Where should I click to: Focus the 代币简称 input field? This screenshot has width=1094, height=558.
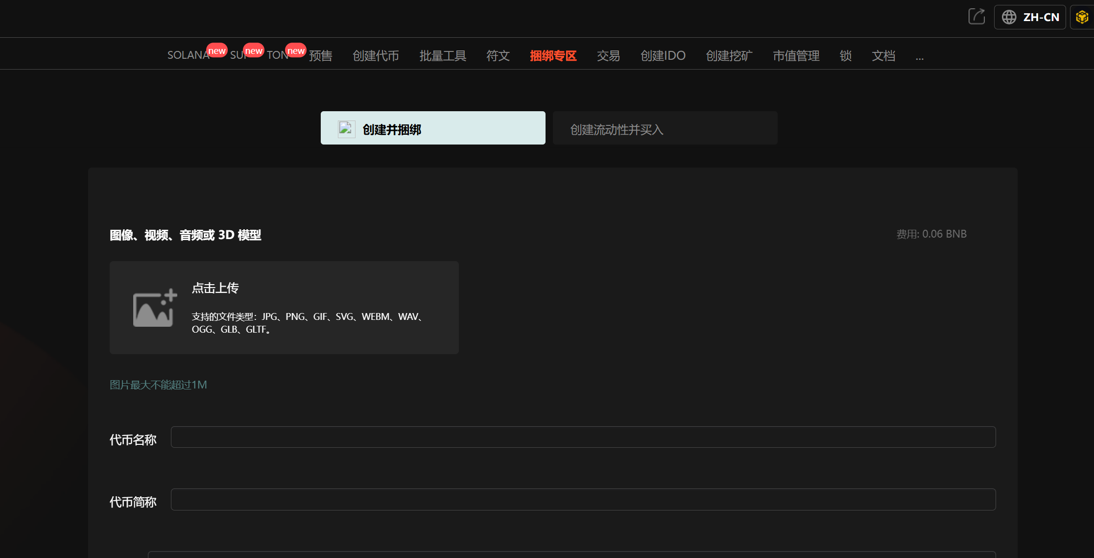click(583, 499)
